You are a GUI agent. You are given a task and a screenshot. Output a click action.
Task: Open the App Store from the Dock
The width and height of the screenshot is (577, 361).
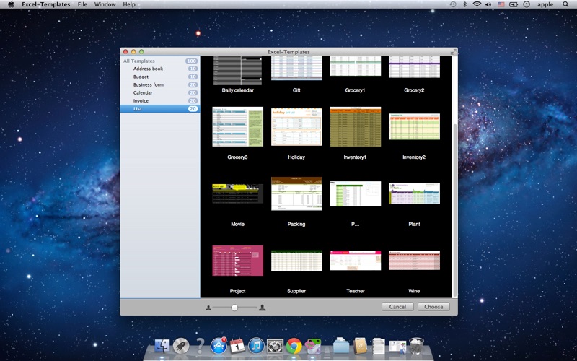click(219, 346)
